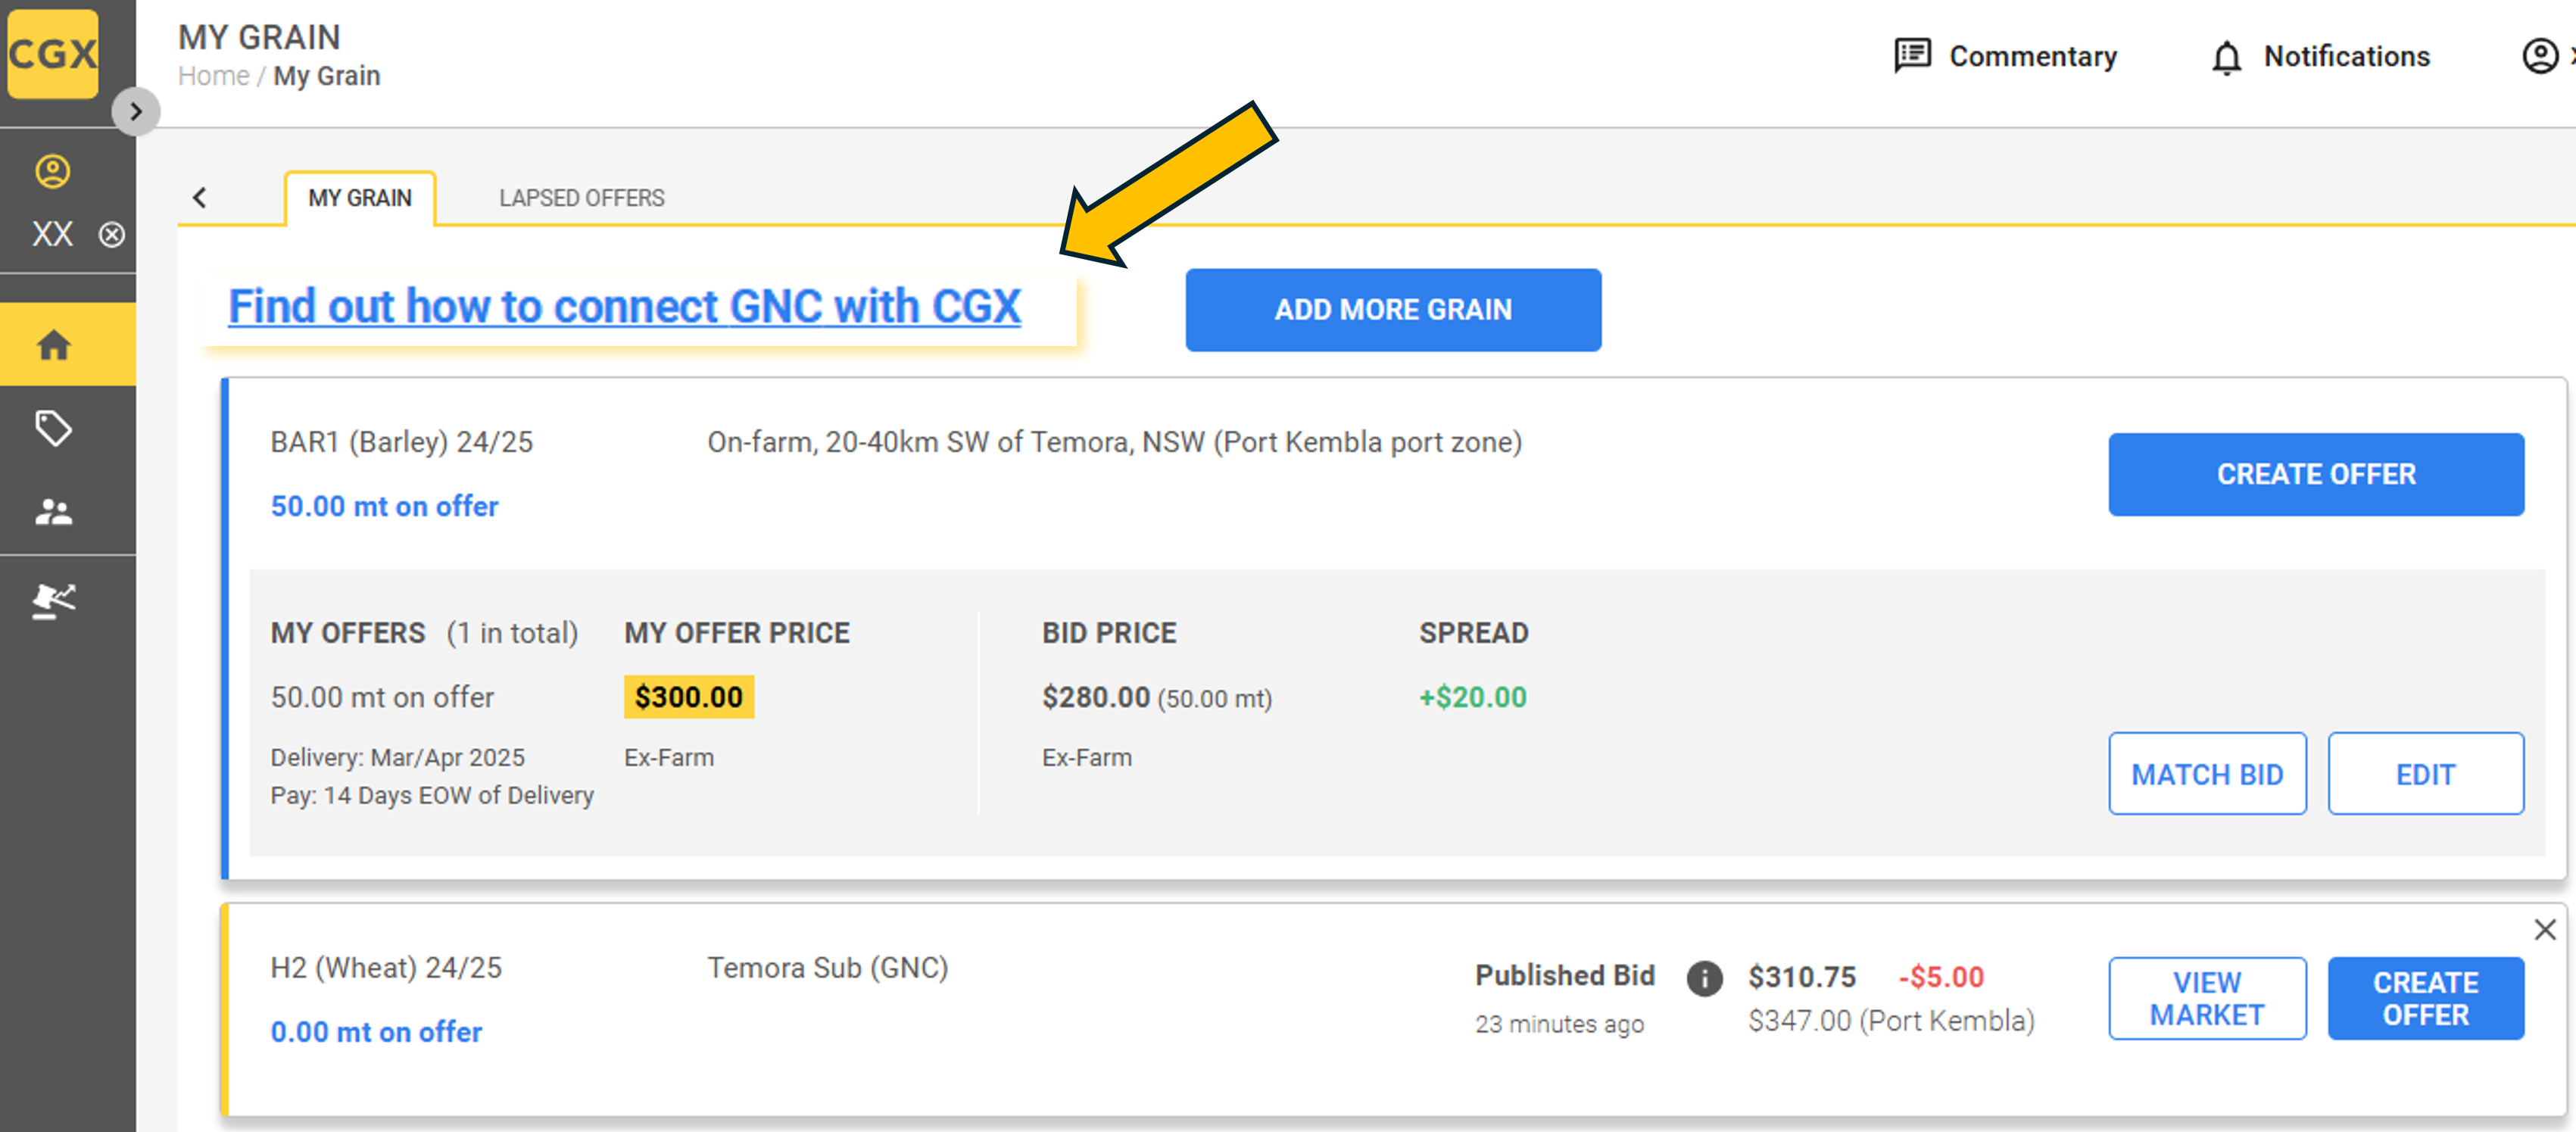Click Match Bid on the barley offer
This screenshot has height=1132, width=2576.
pyautogui.click(x=2206, y=773)
